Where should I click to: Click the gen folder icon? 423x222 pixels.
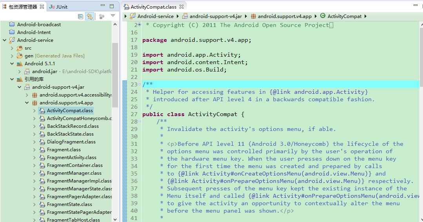pyautogui.click(x=20, y=56)
